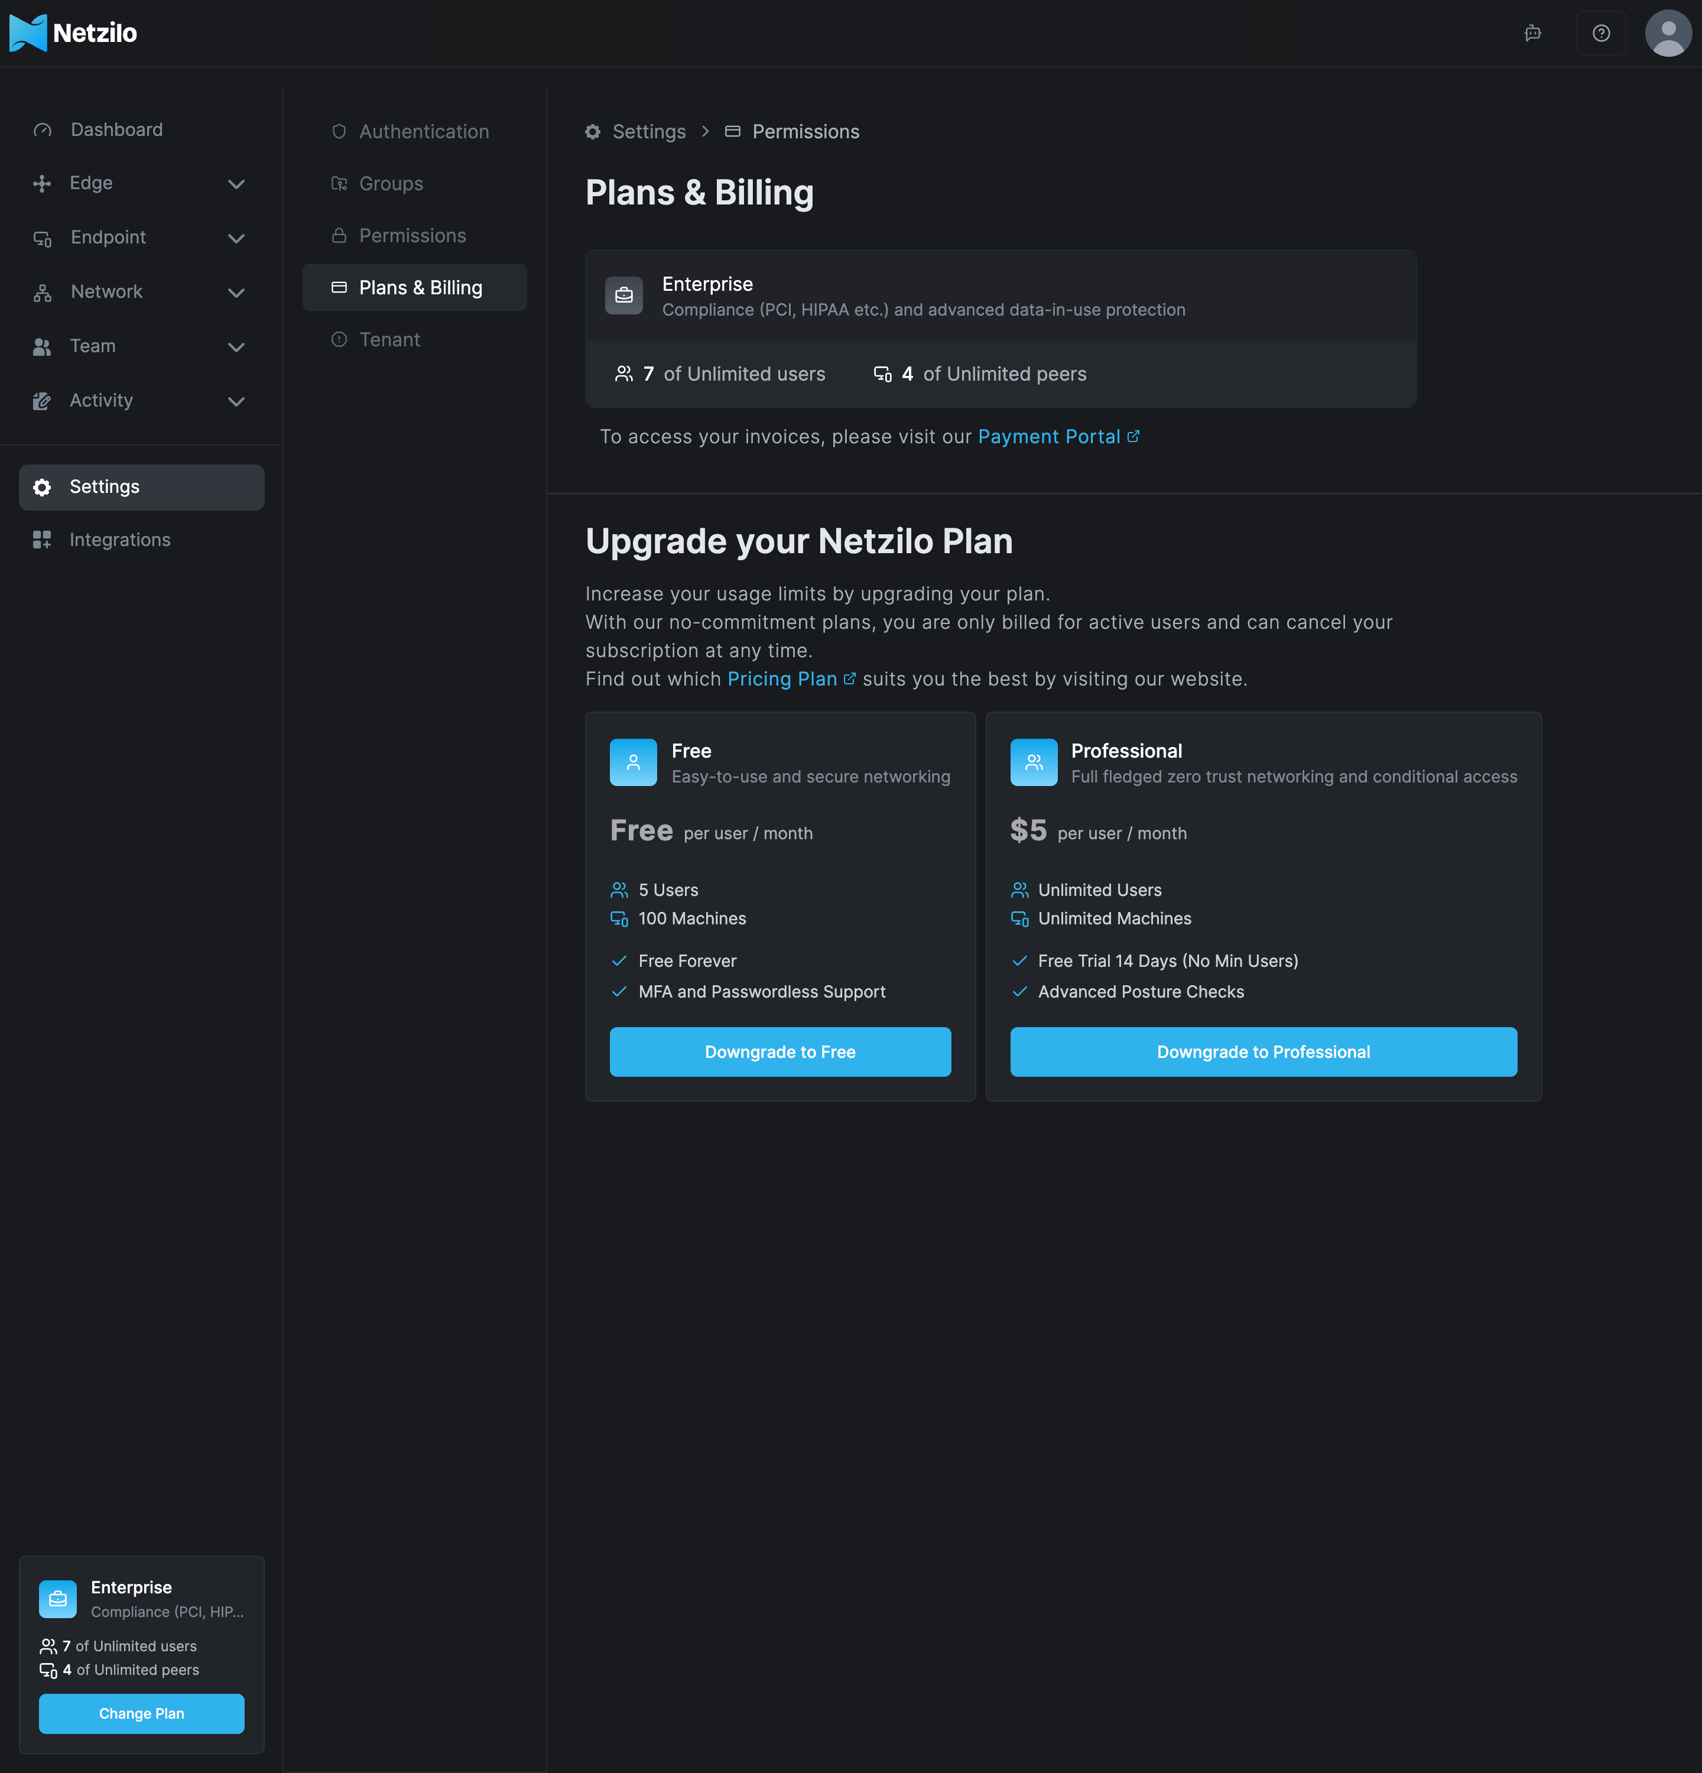Viewport: 1702px width, 1773px height.
Task: Click the Downgrade to Professional button
Action: pyautogui.click(x=1263, y=1052)
